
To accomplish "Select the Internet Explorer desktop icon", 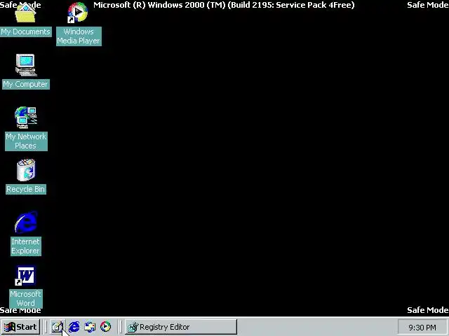I will coord(26,223).
